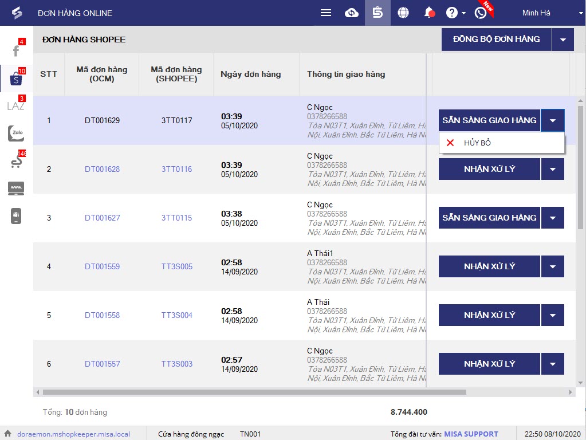Click the total amount 8.744.400
The width and height of the screenshot is (586, 440).
tap(409, 412)
